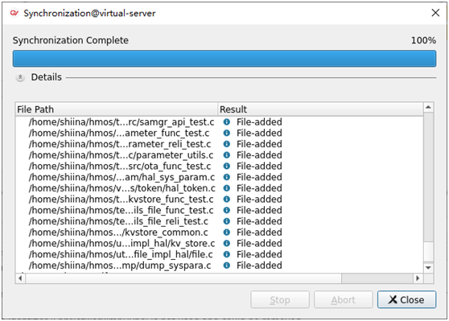Click the horizontal scrollbar thumb

[183, 278]
